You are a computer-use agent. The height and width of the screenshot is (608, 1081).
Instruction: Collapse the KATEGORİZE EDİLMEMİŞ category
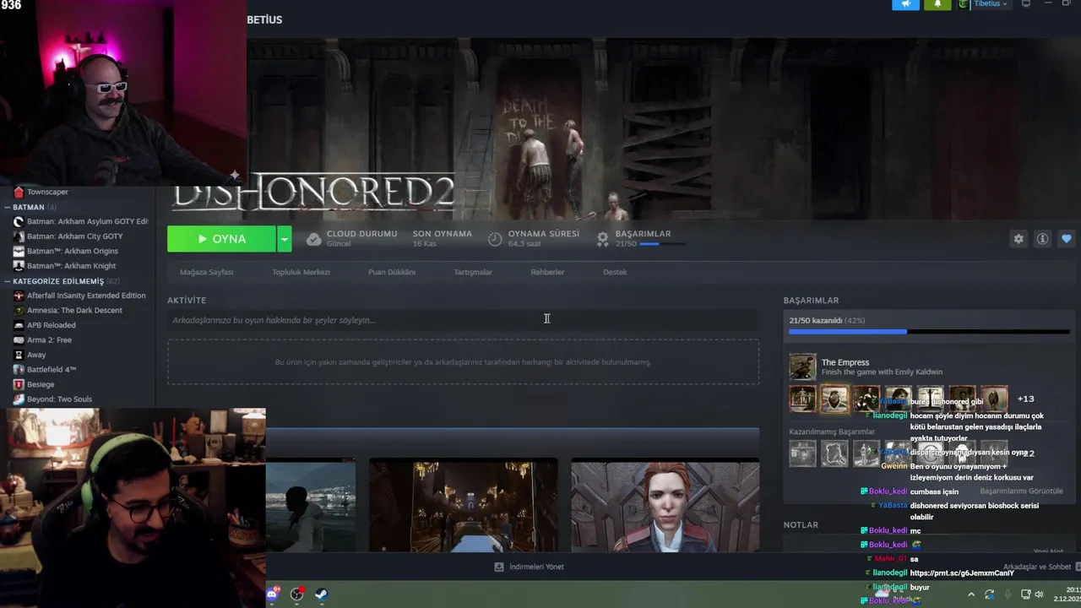(x=7, y=281)
